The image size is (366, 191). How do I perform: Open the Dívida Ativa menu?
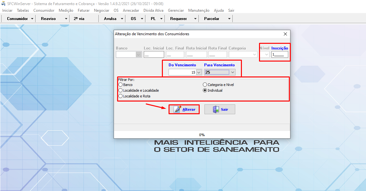tap(153, 10)
